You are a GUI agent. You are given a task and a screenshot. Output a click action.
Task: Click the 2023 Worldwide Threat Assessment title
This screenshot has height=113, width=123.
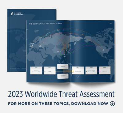(x=61, y=94)
